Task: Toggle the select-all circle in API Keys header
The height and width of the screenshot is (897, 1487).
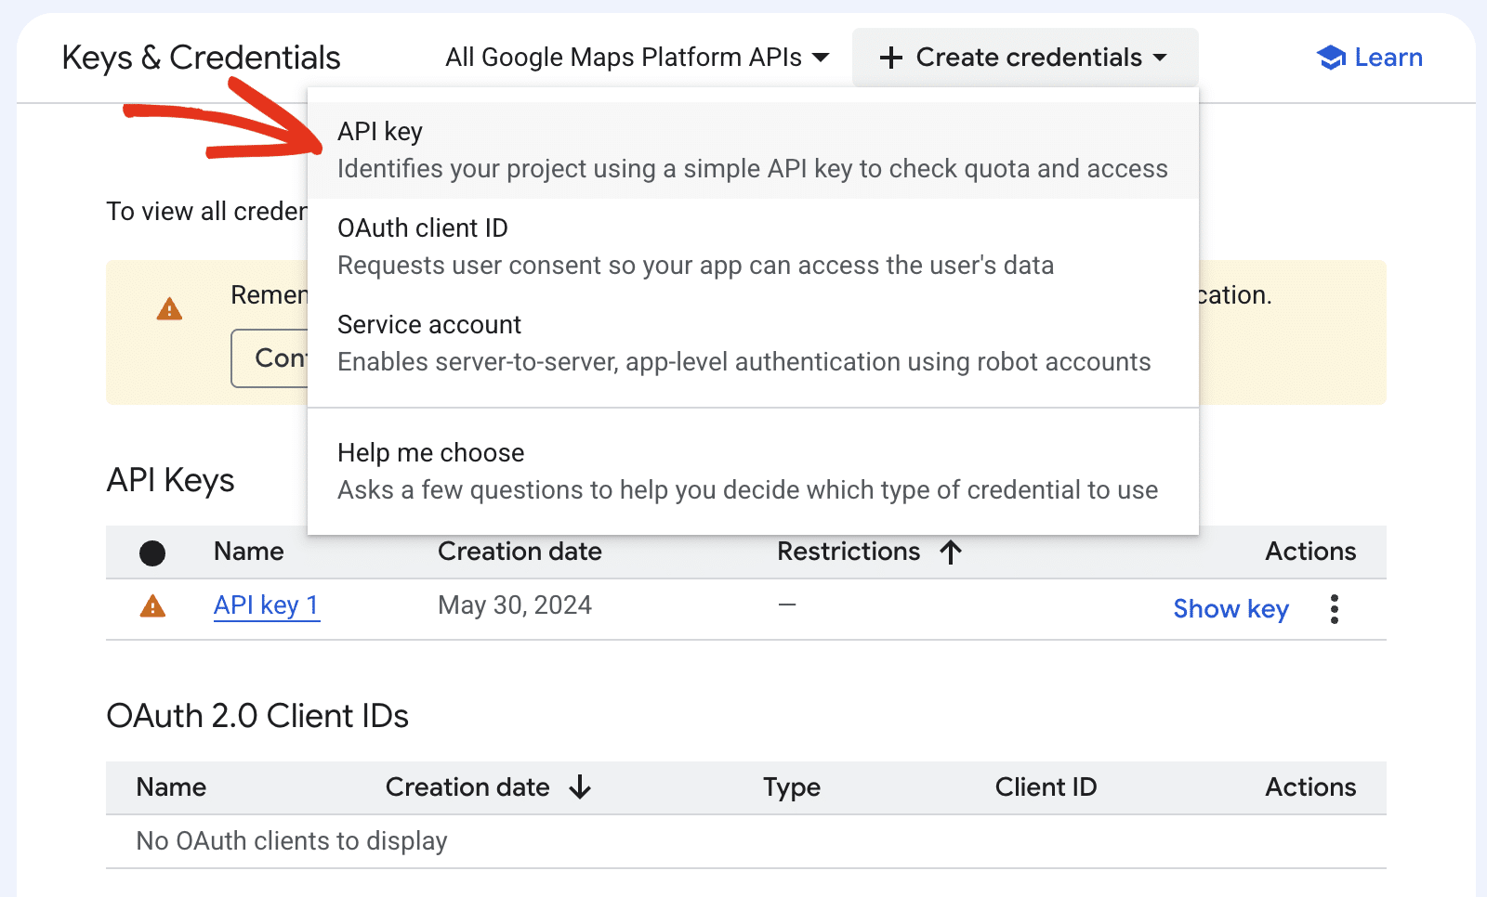Action: coord(152,553)
